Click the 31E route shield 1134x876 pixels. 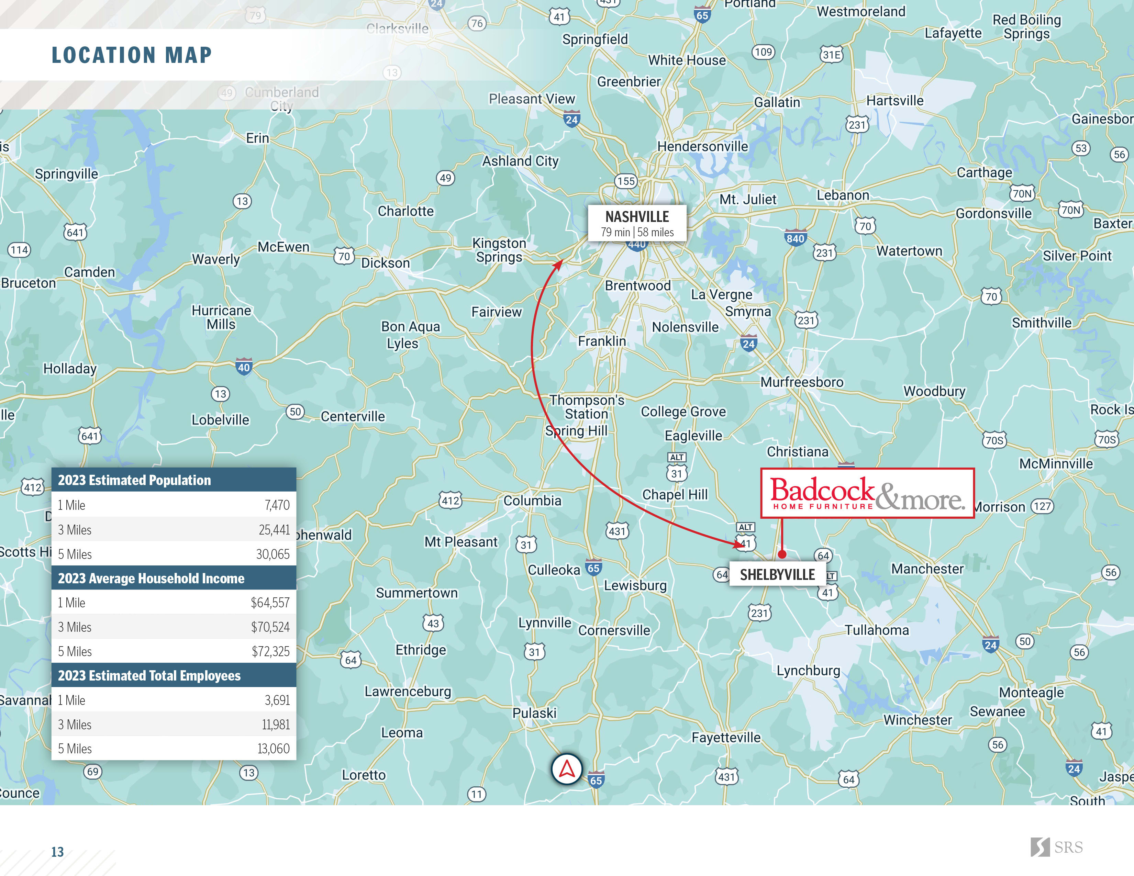coord(831,55)
